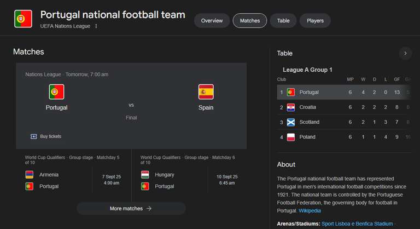
Task: Click the Matchday 6 of 10 label
Action: tap(188, 160)
